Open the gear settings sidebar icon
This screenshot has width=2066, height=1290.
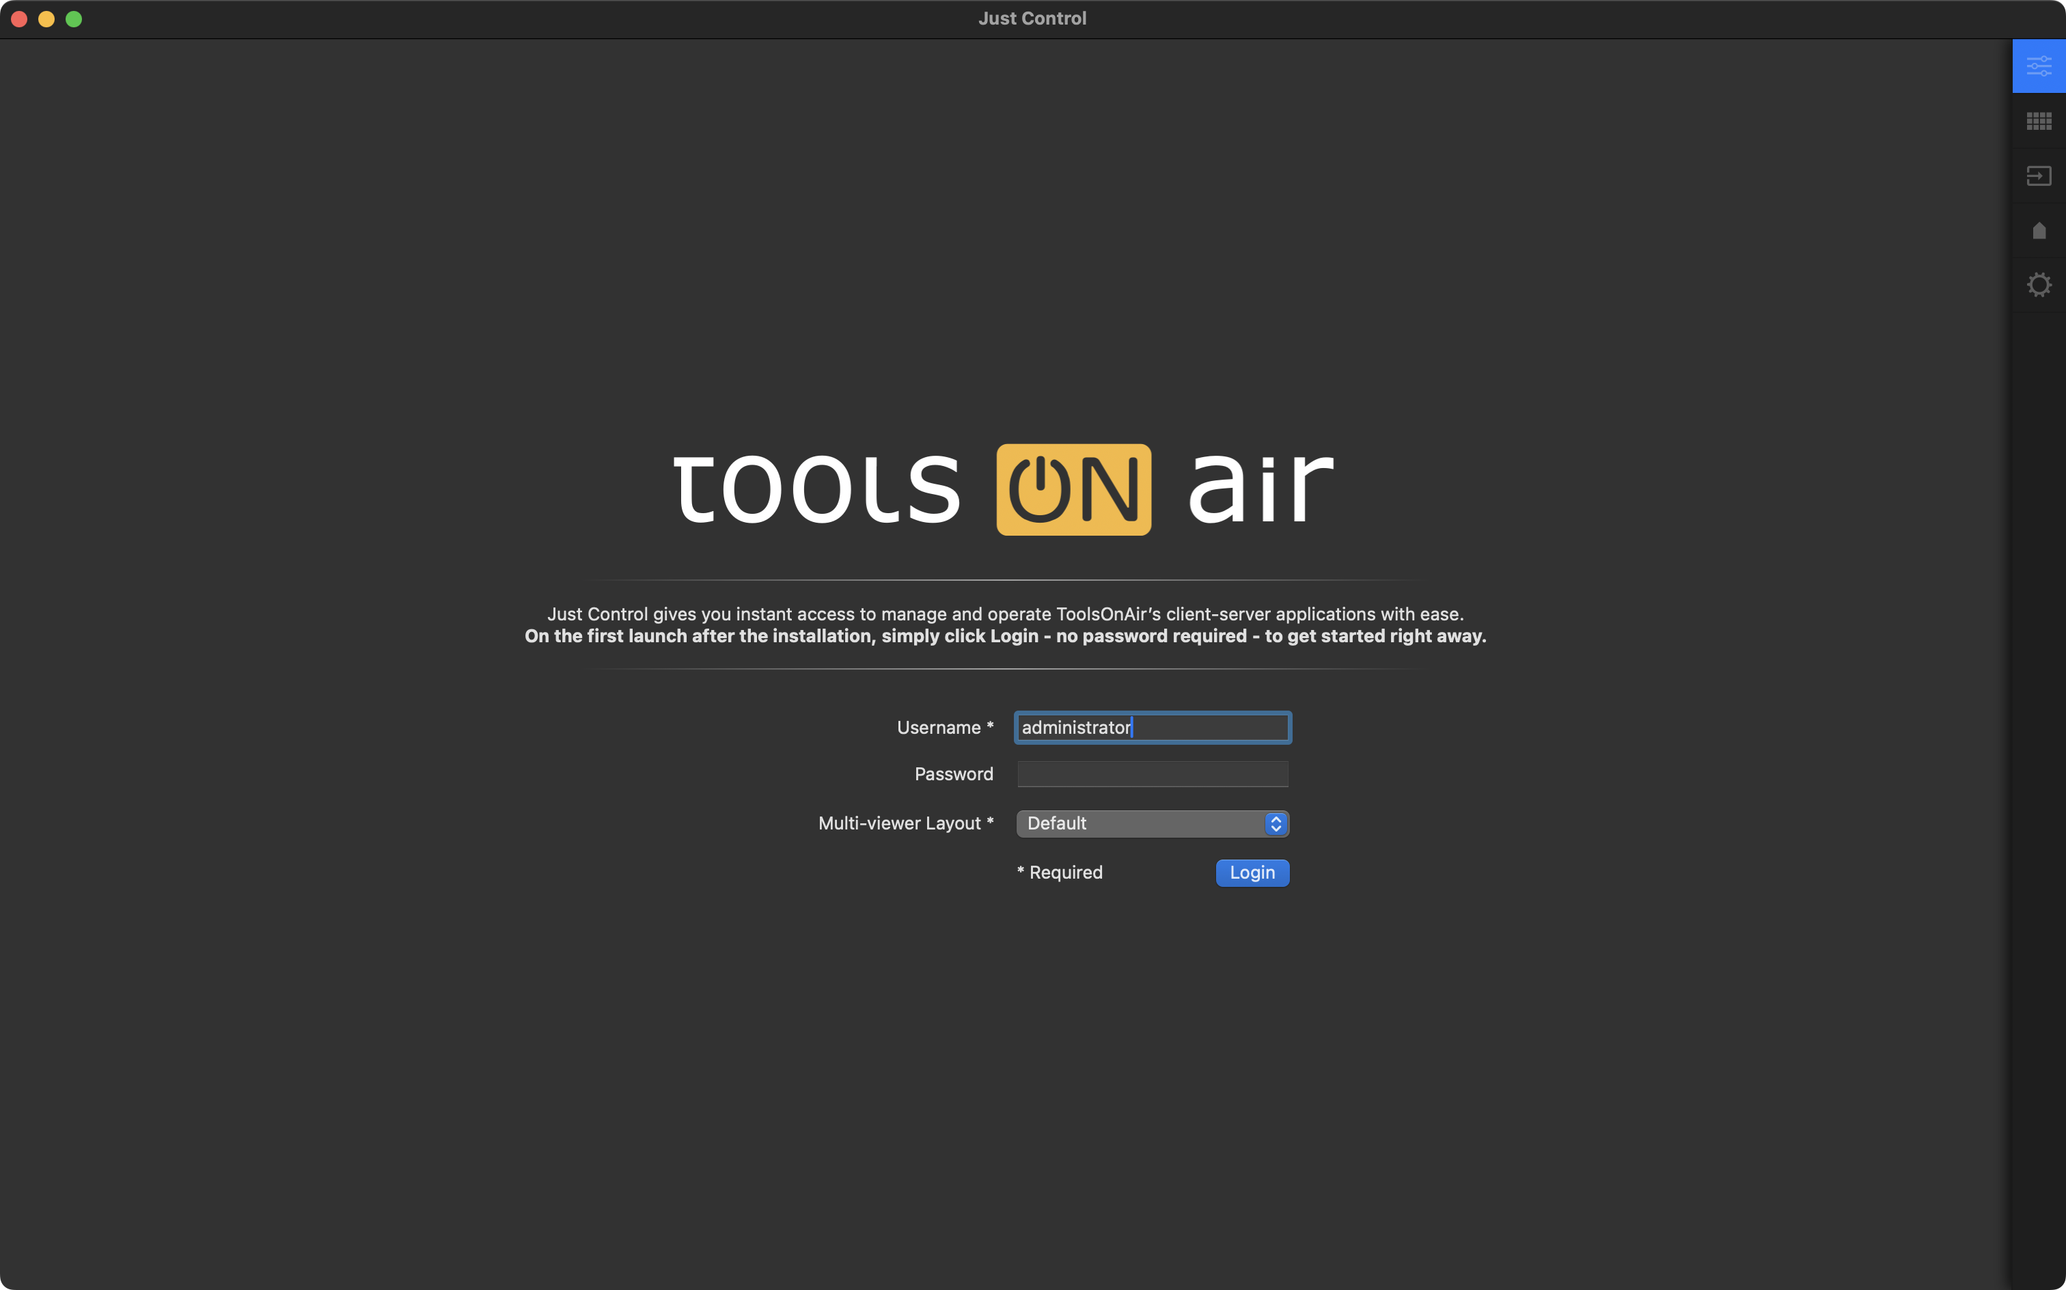coord(2039,285)
